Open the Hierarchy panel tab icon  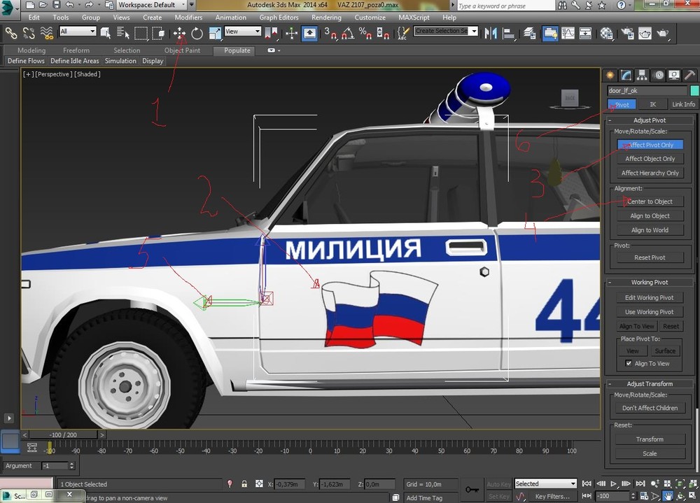click(642, 76)
